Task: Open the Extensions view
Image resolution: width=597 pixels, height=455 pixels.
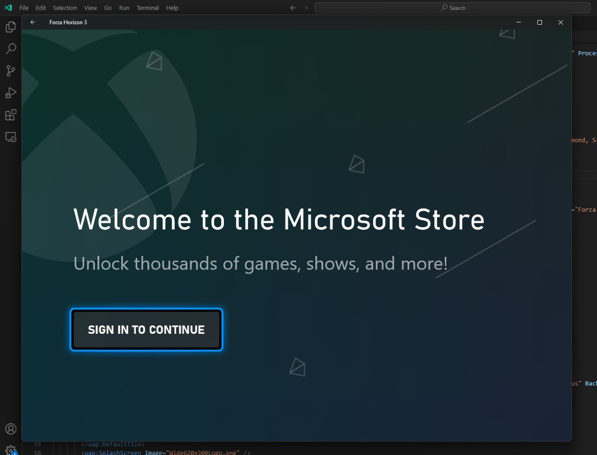Action: (11, 115)
